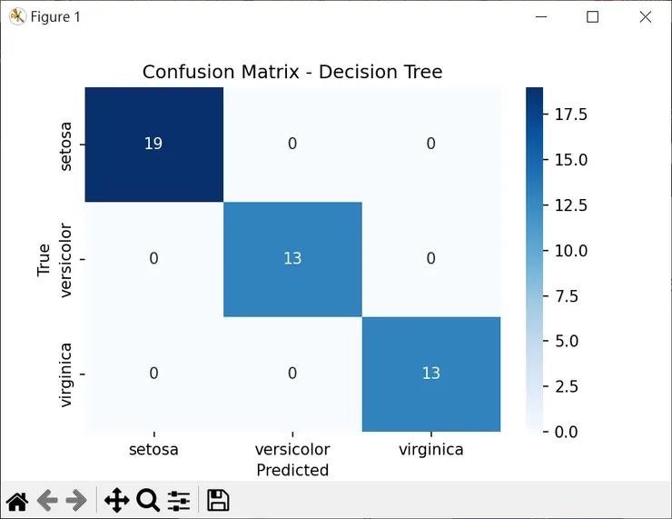Viewport: 672px width, 519px height.
Task: Click the setosa x-axis tick label
Action: click(x=153, y=449)
